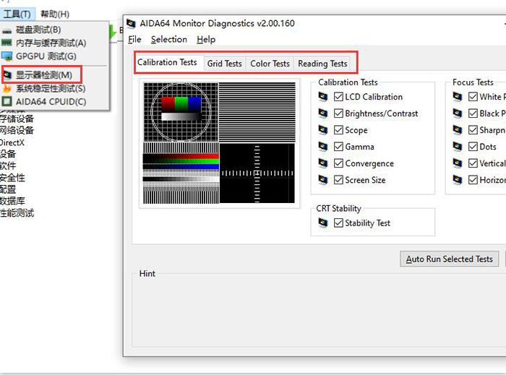Disable the Screen Size checkbox
Viewport: 506px width, 375px height.
pyautogui.click(x=339, y=180)
